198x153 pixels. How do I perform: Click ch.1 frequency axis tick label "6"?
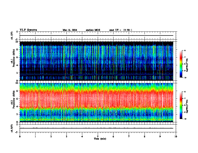pos(17,57)
